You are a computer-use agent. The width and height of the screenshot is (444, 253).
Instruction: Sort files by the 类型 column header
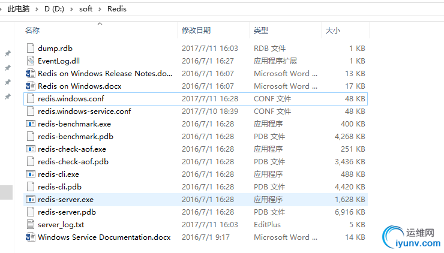coord(261,31)
